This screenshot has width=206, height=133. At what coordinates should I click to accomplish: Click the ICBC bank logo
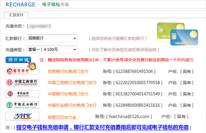[22, 82]
